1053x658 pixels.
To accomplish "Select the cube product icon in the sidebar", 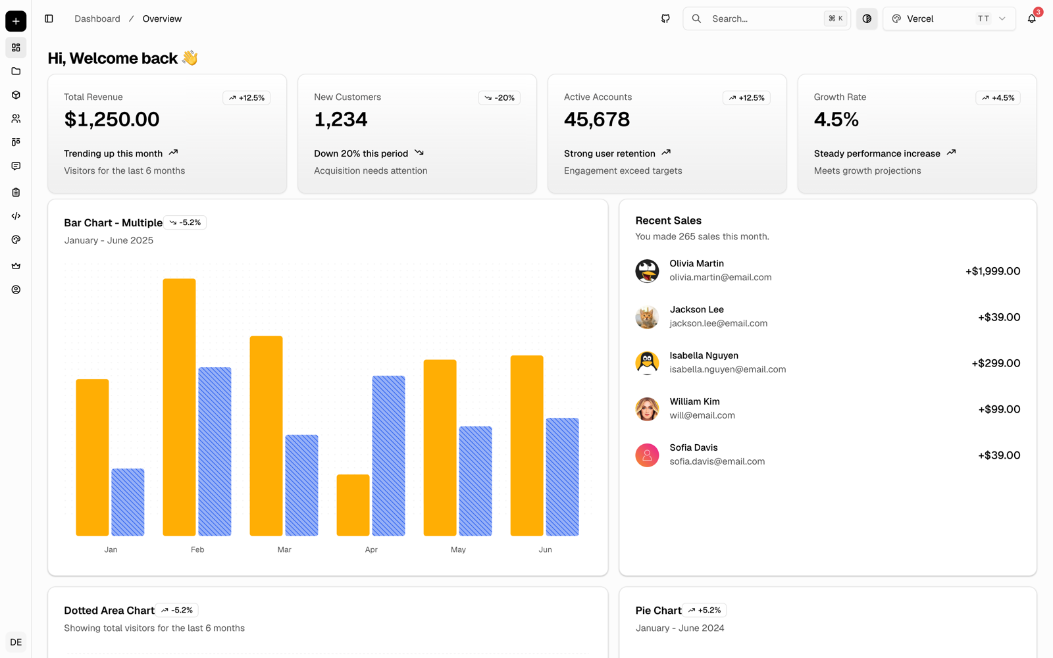I will (16, 95).
